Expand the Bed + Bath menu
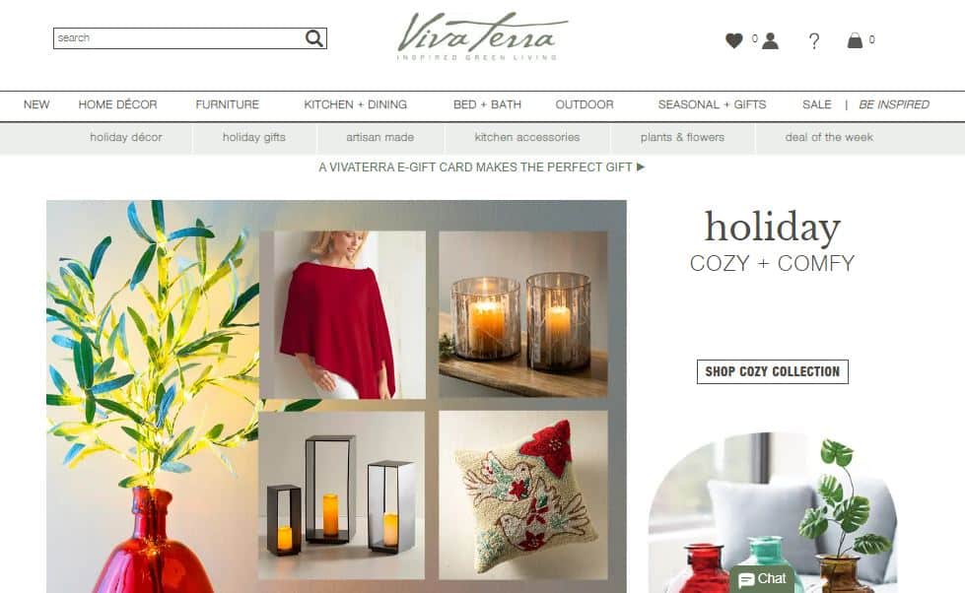The image size is (965, 593). pyautogui.click(x=487, y=104)
